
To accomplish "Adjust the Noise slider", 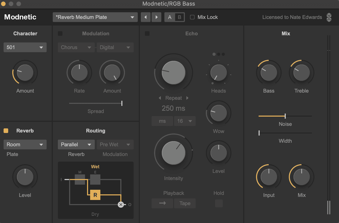I will (x=285, y=116).
